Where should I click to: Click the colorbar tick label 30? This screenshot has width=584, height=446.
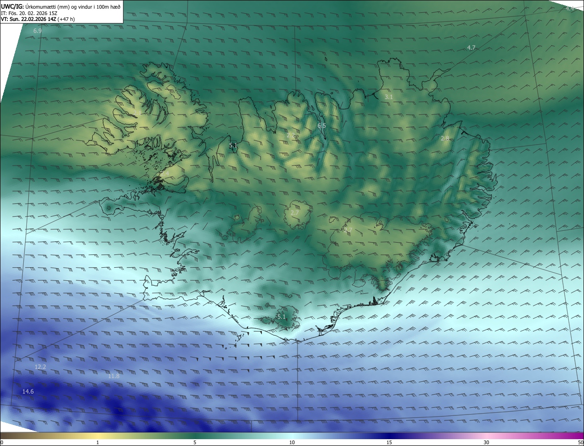[486, 442]
